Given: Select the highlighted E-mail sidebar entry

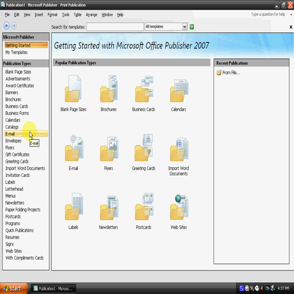Looking at the screenshot, I should click(x=26, y=134).
